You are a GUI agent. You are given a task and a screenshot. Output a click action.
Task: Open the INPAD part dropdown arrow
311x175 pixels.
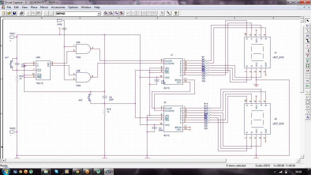[x=99, y=14]
